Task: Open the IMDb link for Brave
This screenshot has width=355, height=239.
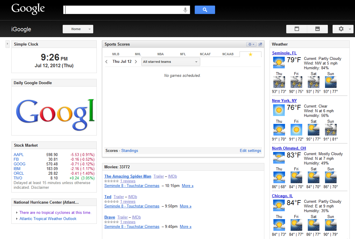Action: [136, 217]
